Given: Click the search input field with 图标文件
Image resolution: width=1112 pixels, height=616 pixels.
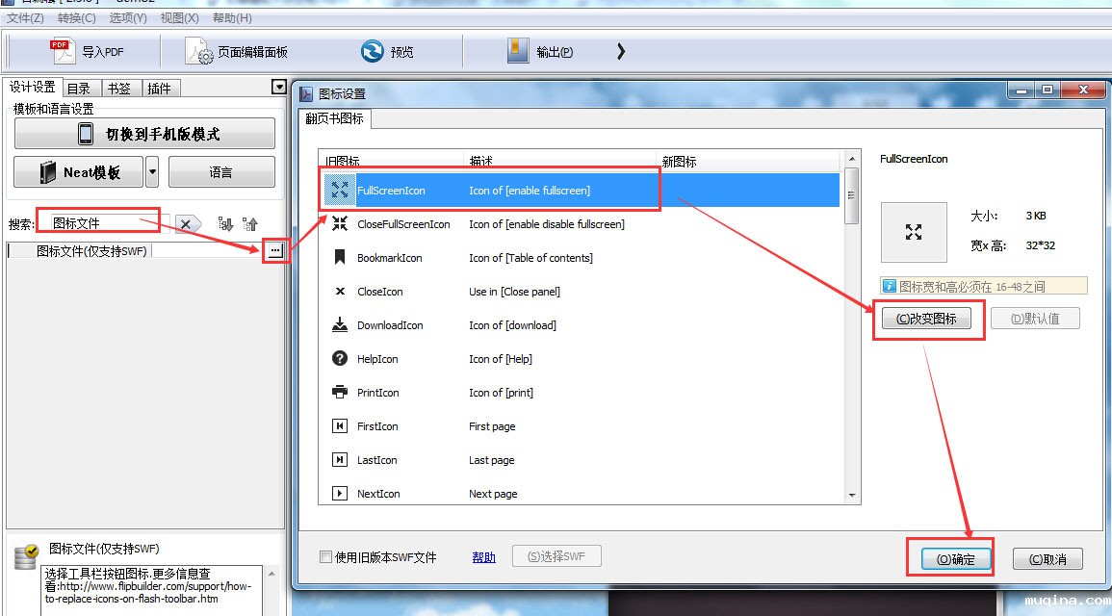Looking at the screenshot, I should click(101, 223).
